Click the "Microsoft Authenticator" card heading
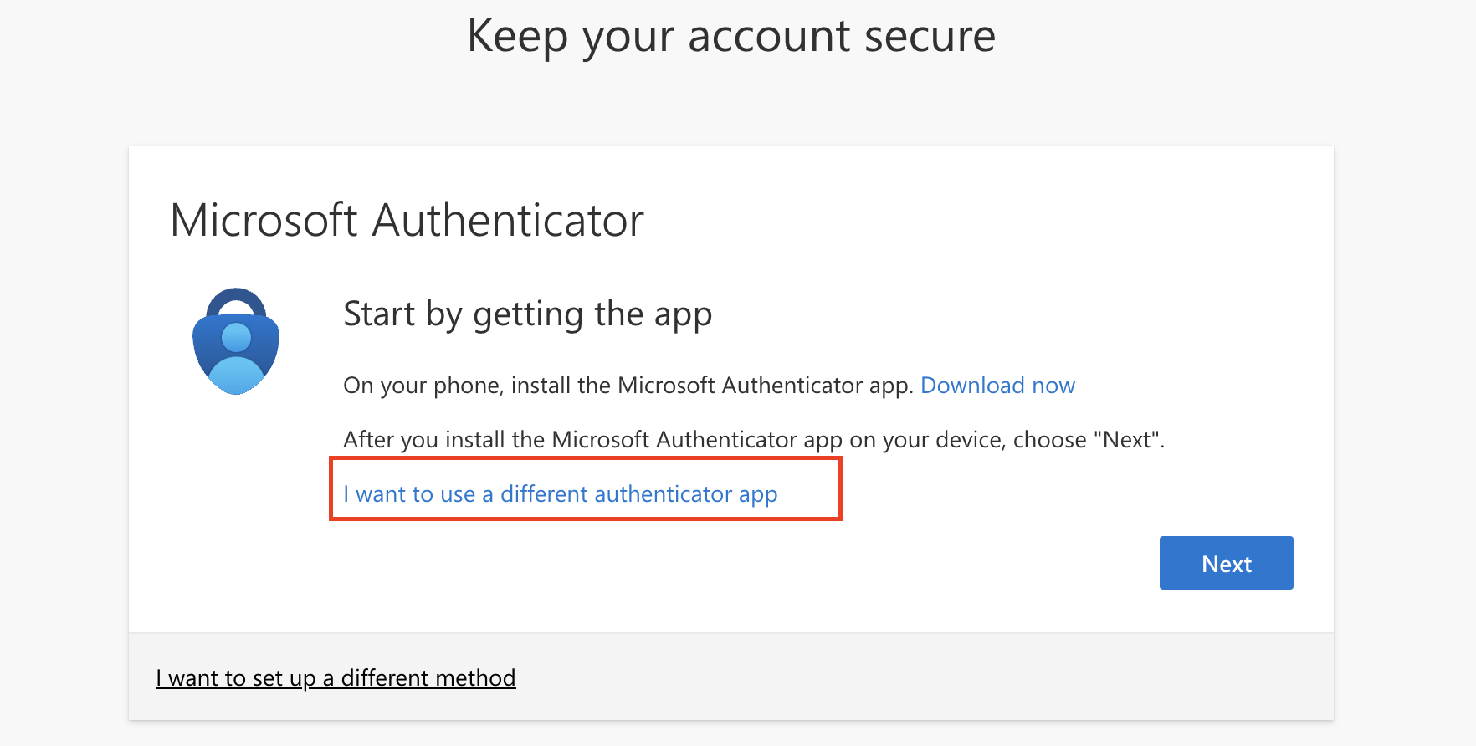 [x=407, y=221]
